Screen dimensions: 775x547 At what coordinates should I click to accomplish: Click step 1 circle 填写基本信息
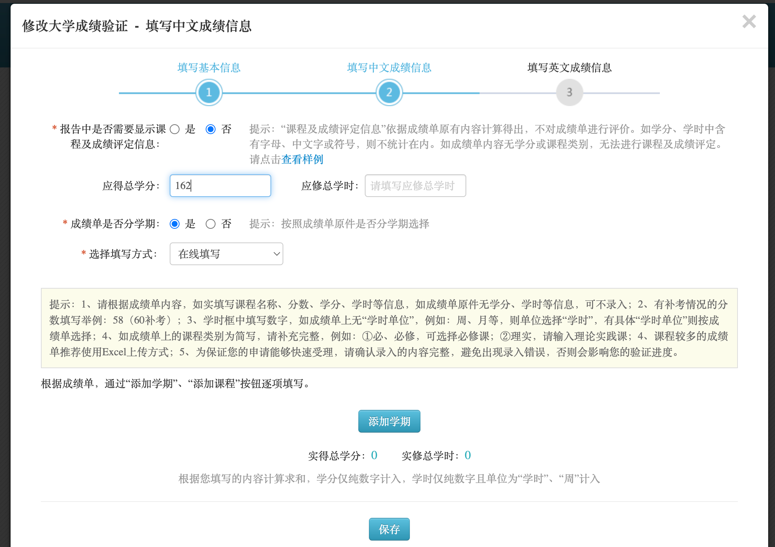208,92
